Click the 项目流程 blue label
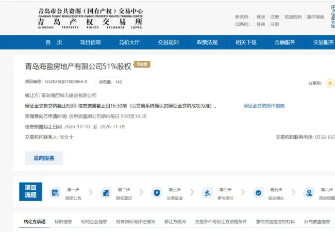Image resolution: width=335 pixels, height=232 pixels. click(30, 192)
